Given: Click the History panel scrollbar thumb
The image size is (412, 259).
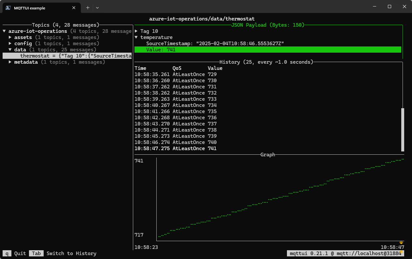Looking at the screenshot, I should [x=403, y=130].
